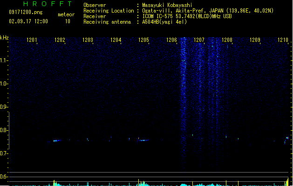Click the 1203 time marker
The image size is (293, 186).
point(88,40)
